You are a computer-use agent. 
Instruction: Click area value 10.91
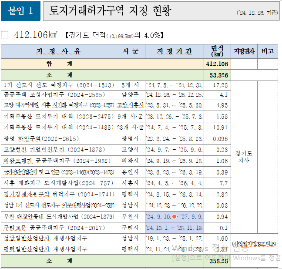(217, 128)
